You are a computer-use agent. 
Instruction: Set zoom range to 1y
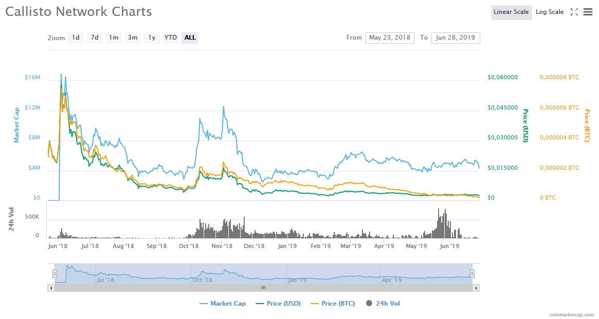[x=152, y=38]
